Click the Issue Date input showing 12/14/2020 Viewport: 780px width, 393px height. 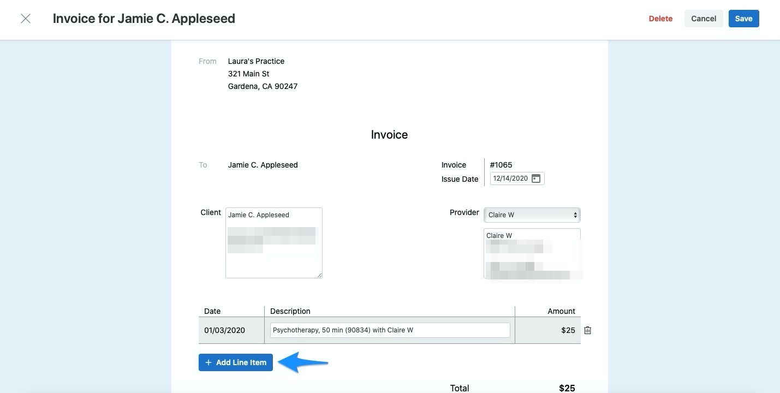(x=510, y=178)
